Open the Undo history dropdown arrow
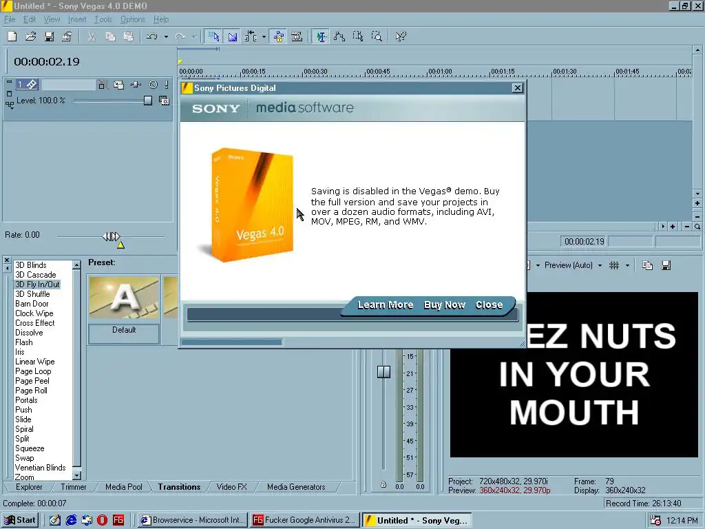This screenshot has height=529, width=705. [x=166, y=37]
